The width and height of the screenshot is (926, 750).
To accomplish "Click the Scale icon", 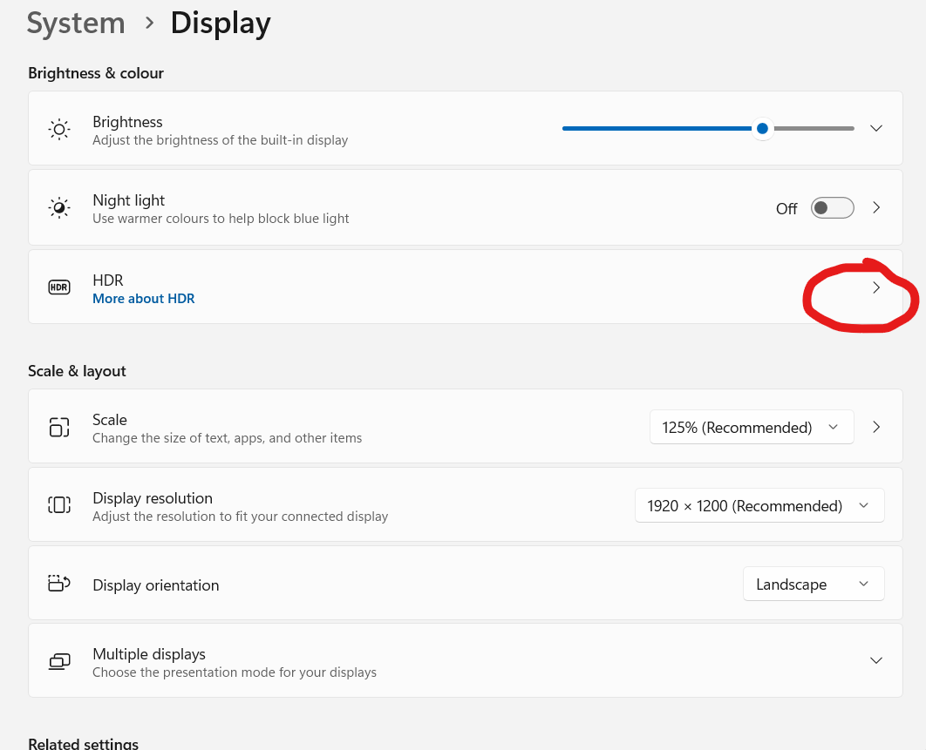I will click(59, 427).
